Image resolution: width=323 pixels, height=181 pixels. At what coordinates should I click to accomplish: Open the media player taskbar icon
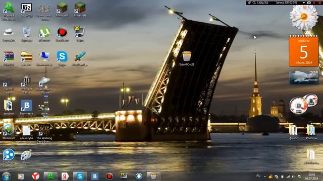pos(21,176)
